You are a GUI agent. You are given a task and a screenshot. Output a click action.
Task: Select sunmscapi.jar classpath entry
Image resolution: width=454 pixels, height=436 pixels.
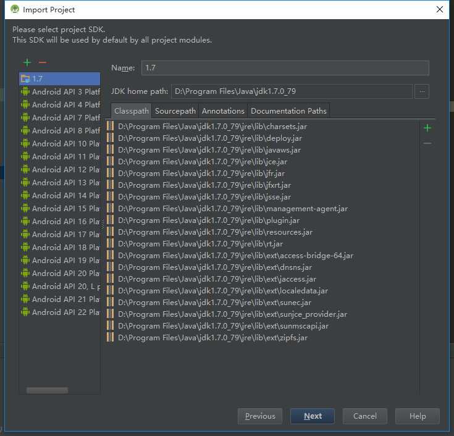pyautogui.click(x=223, y=326)
